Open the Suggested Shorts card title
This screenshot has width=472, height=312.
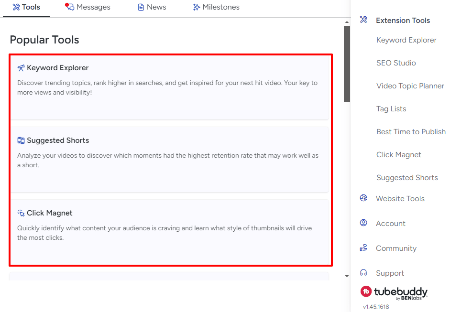click(58, 140)
